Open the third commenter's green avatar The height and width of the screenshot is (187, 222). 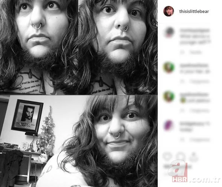click(x=169, y=97)
